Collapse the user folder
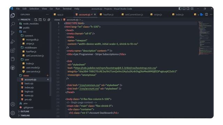The image size is (223, 125). click(x=25, y=59)
